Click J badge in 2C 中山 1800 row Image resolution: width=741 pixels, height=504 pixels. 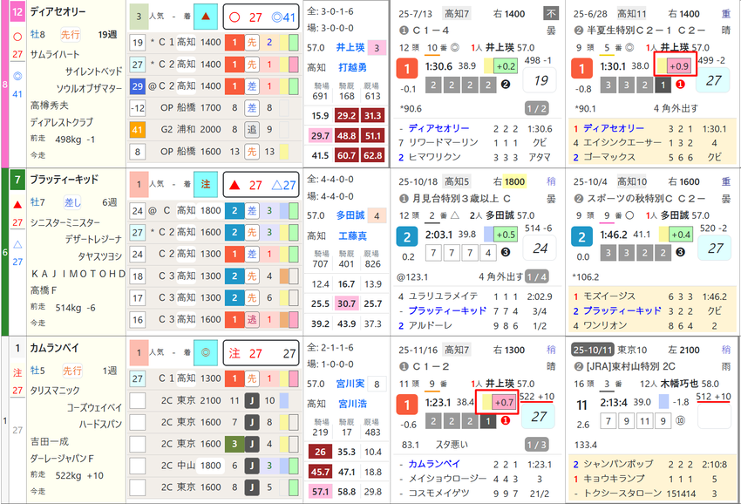[252, 466]
